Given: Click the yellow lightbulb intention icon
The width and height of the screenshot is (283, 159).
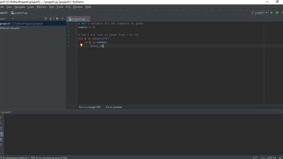Looking at the screenshot, I should (x=81, y=45).
